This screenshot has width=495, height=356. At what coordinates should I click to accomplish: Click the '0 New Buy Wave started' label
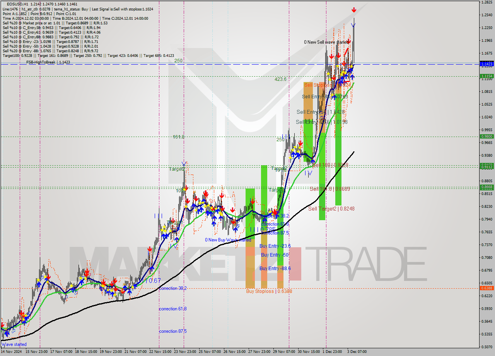click(228, 240)
